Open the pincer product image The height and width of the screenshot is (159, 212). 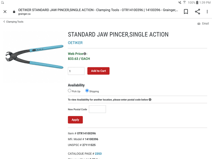click(x=34, y=57)
